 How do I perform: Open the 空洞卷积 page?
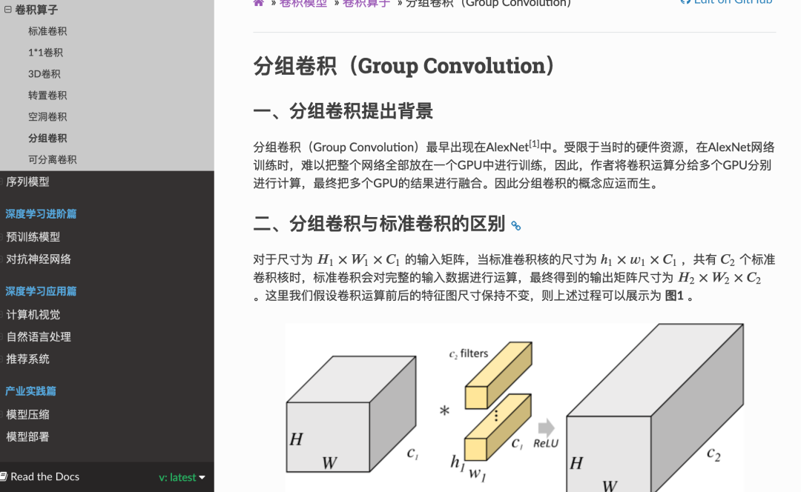(x=47, y=117)
